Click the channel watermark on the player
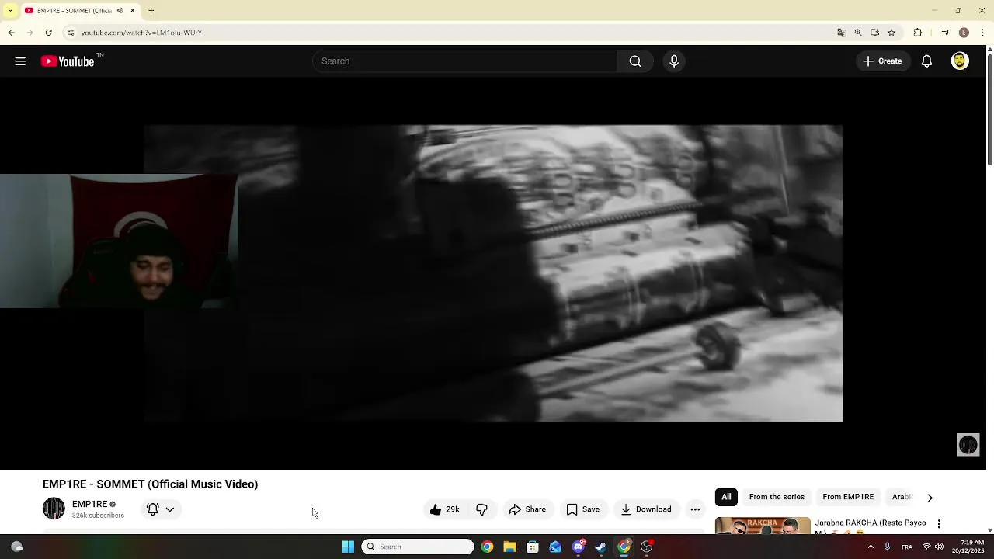Screen dimensions: 994x559 click(968, 445)
